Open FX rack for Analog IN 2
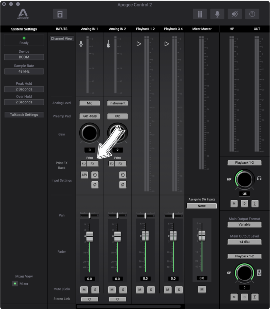The height and width of the screenshot is (309, 270). click(120, 164)
